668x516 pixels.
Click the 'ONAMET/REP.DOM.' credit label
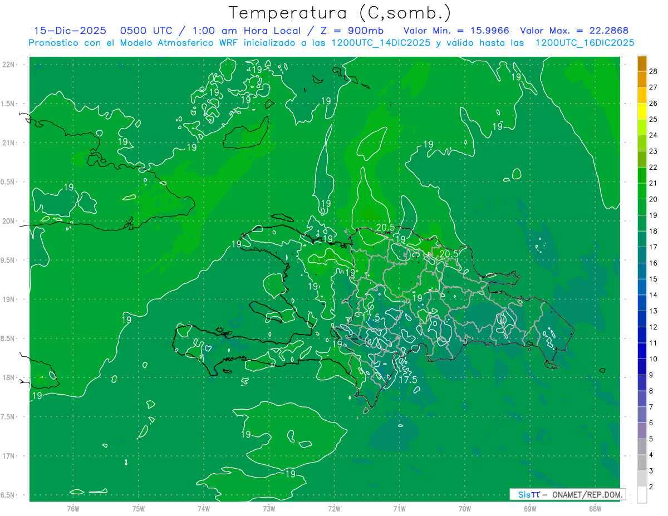(587, 494)
